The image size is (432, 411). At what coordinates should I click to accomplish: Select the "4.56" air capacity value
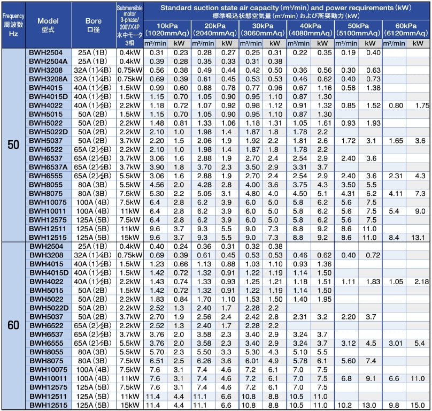pos(157,185)
